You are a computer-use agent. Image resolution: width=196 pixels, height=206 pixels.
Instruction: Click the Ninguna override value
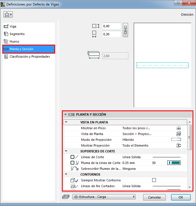pyautogui.click(x=129, y=169)
